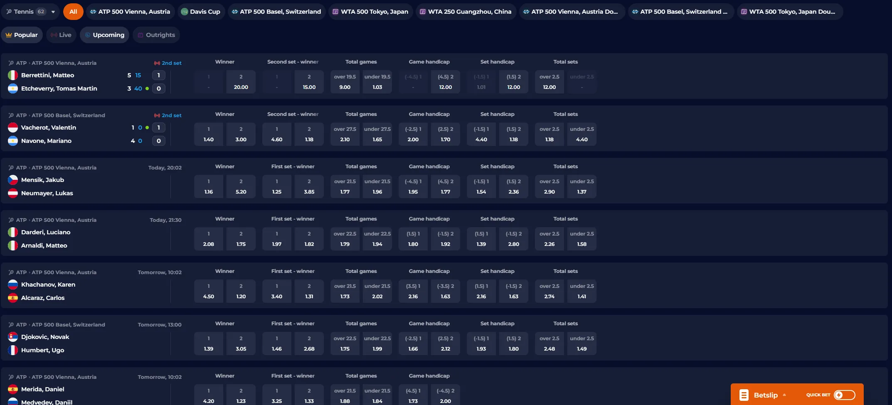Click Argentina flag next to Etcheverry
892x405 pixels.
(x=13, y=88)
